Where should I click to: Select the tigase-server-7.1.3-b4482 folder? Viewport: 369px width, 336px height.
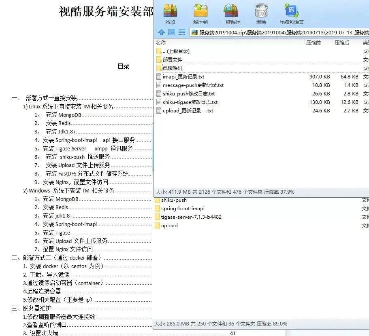click(191, 217)
